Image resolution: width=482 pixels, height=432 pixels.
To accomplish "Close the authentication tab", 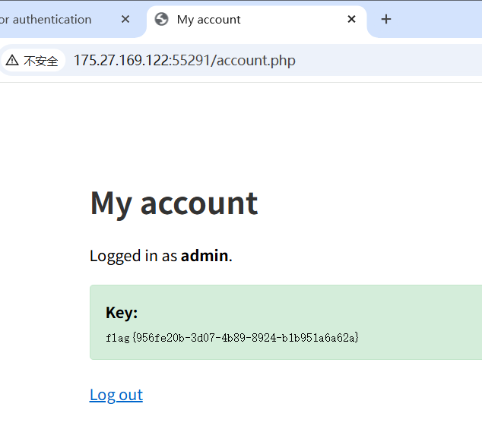I will click(x=125, y=20).
